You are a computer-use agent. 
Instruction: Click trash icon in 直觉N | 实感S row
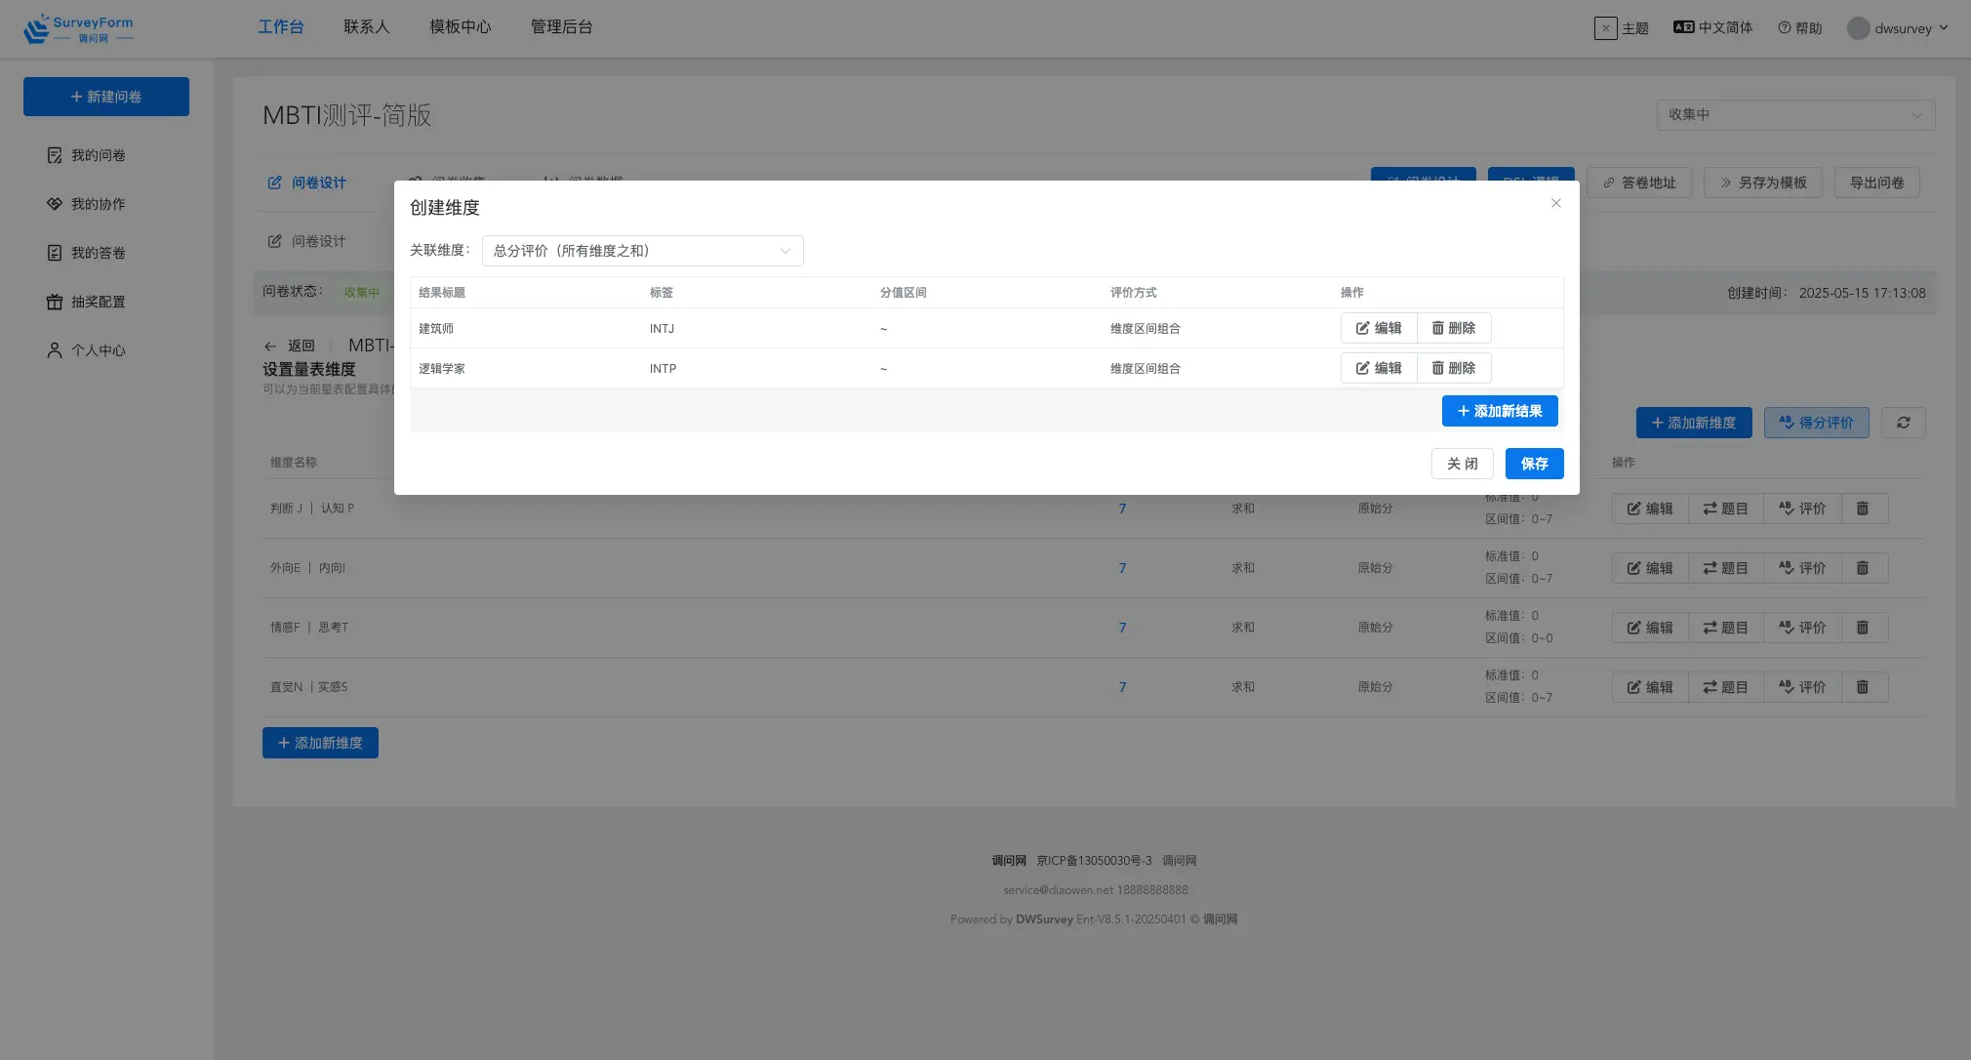point(1862,687)
